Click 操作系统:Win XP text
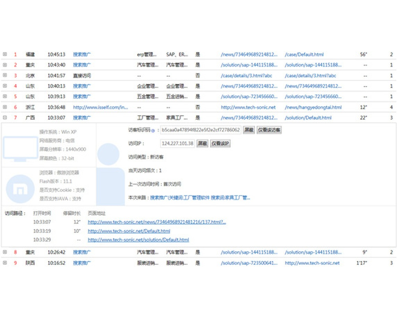The height and width of the screenshot is (318, 397). (x=58, y=132)
